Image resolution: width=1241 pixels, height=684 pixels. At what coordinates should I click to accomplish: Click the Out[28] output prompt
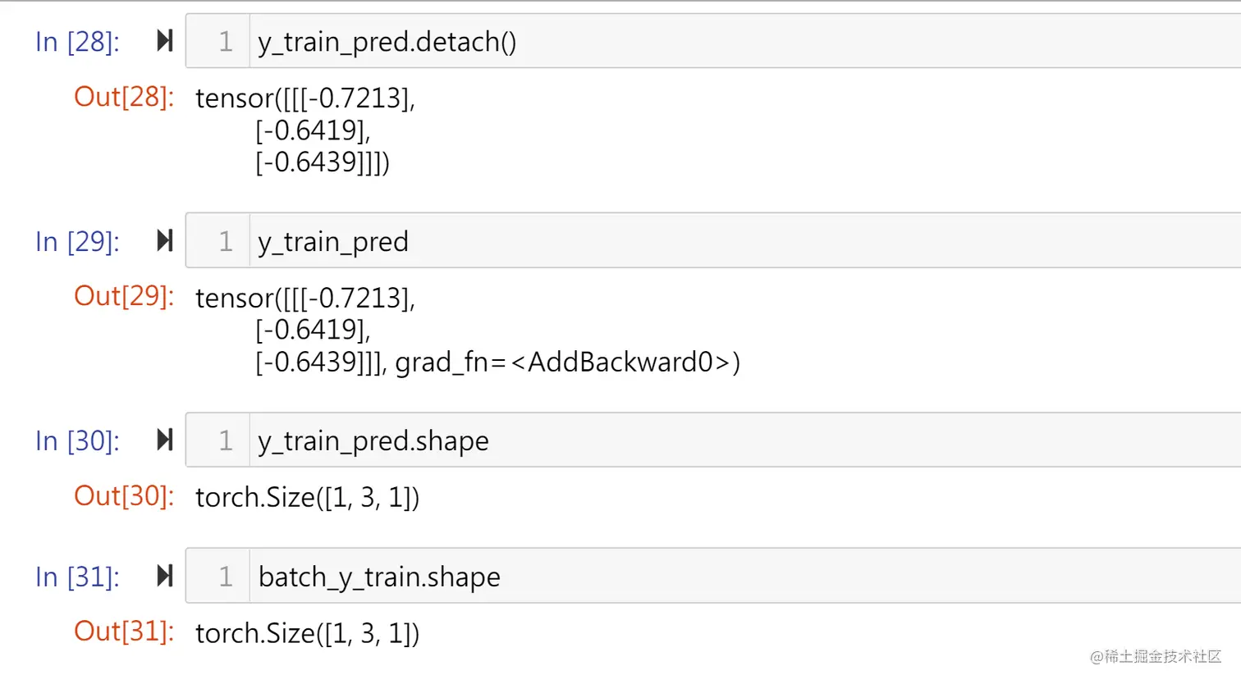tap(124, 97)
